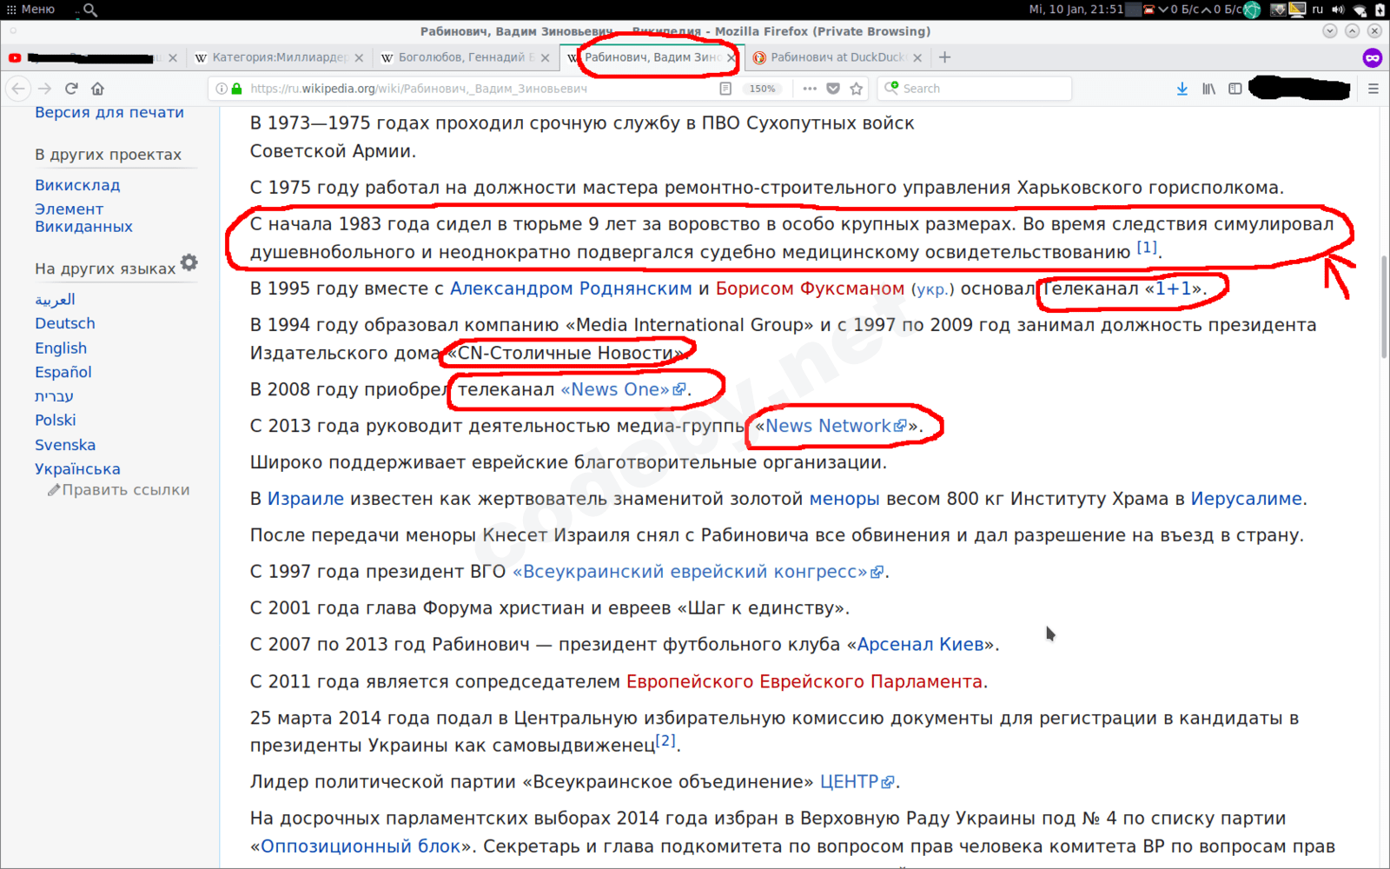This screenshot has width=1390, height=869.
Task: Toggle the content blocking shield
Action: tap(834, 88)
